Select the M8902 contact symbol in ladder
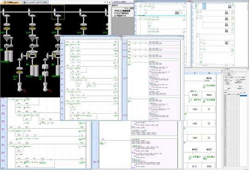 195,152
